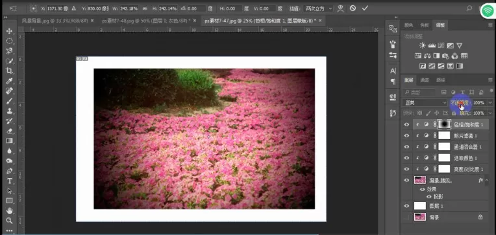
Task: Commit the transform with the checkmark
Action: [365, 8]
